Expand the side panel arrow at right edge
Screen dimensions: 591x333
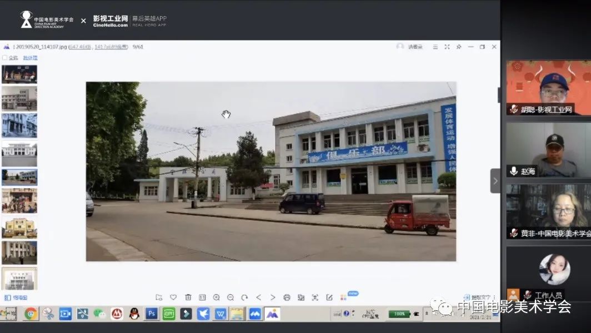click(495, 181)
